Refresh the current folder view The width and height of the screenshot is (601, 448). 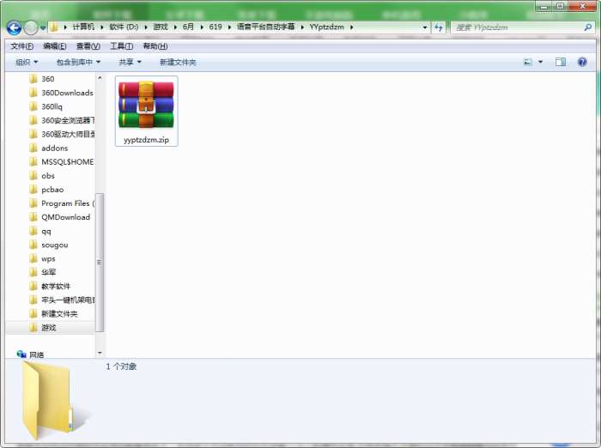pyautogui.click(x=439, y=27)
